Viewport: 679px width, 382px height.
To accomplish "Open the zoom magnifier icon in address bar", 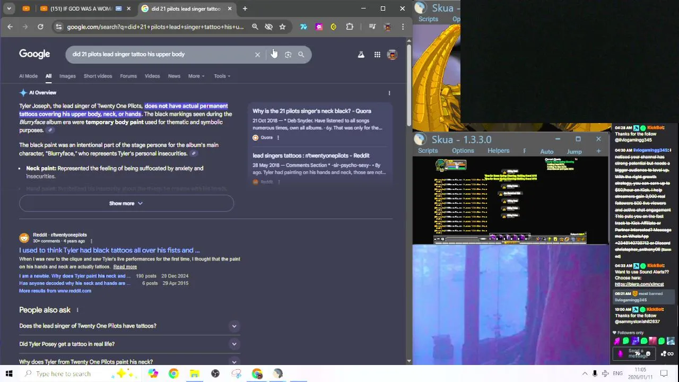I will [255, 27].
